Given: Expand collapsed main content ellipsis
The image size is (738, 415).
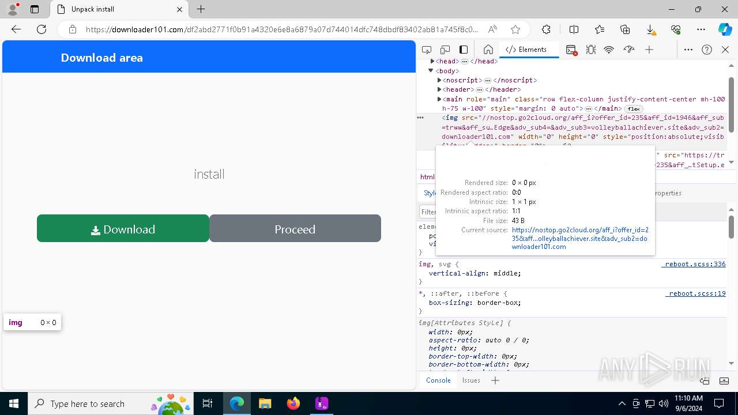Looking at the screenshot, I should 589,108.
